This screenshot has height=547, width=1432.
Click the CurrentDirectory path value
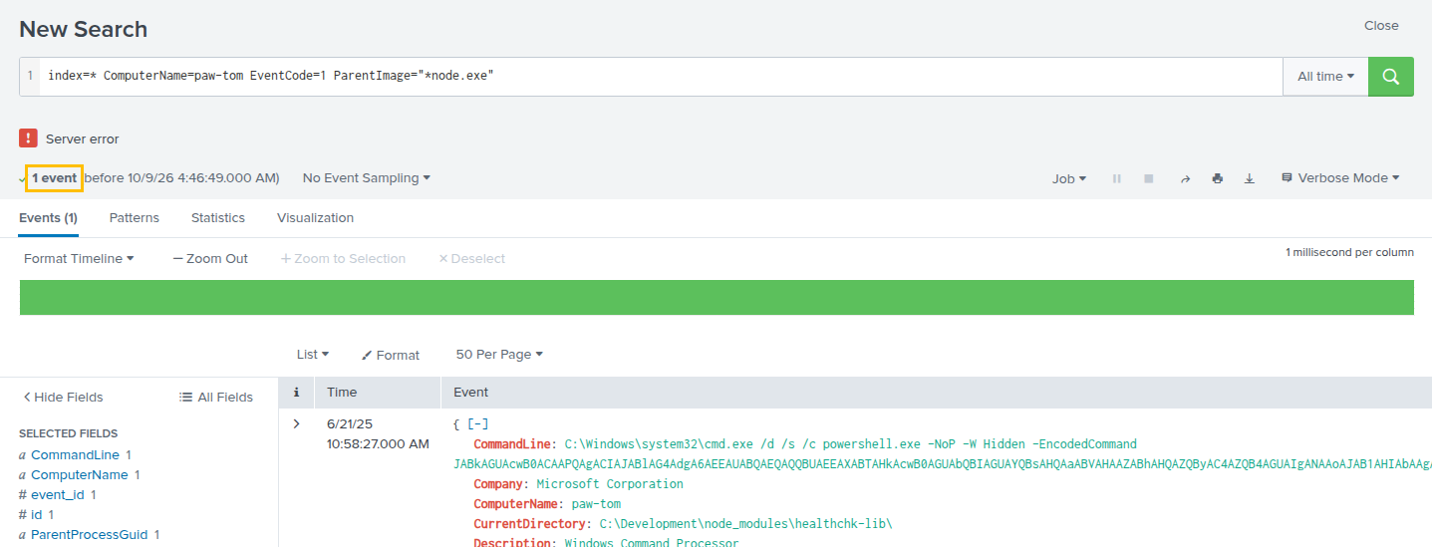tap(745, 523)
